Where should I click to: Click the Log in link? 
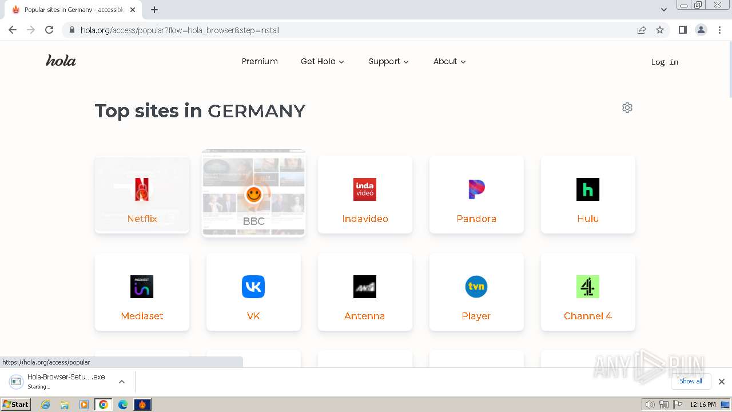click(665, 62)
